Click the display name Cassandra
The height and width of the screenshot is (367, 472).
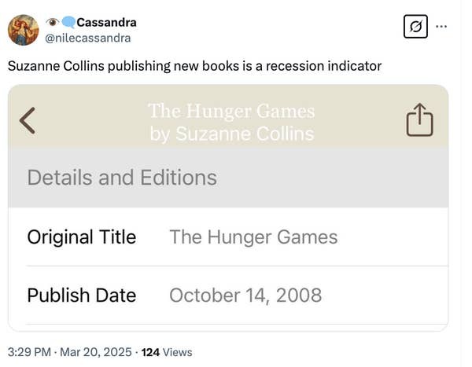pyautogui.click(x=106, y=22)
